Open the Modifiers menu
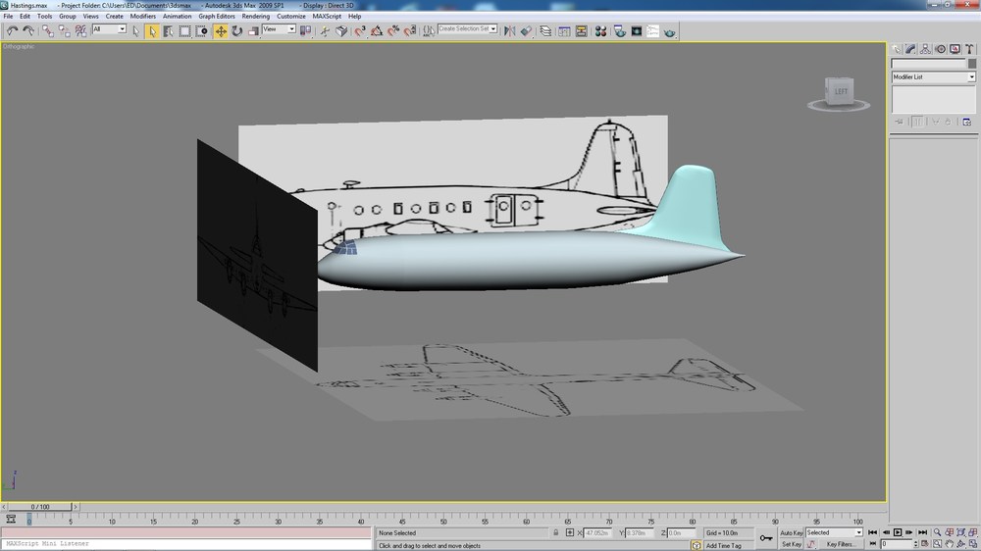The height and width of the screenshot is (551, 981). [x=142, y=17]
